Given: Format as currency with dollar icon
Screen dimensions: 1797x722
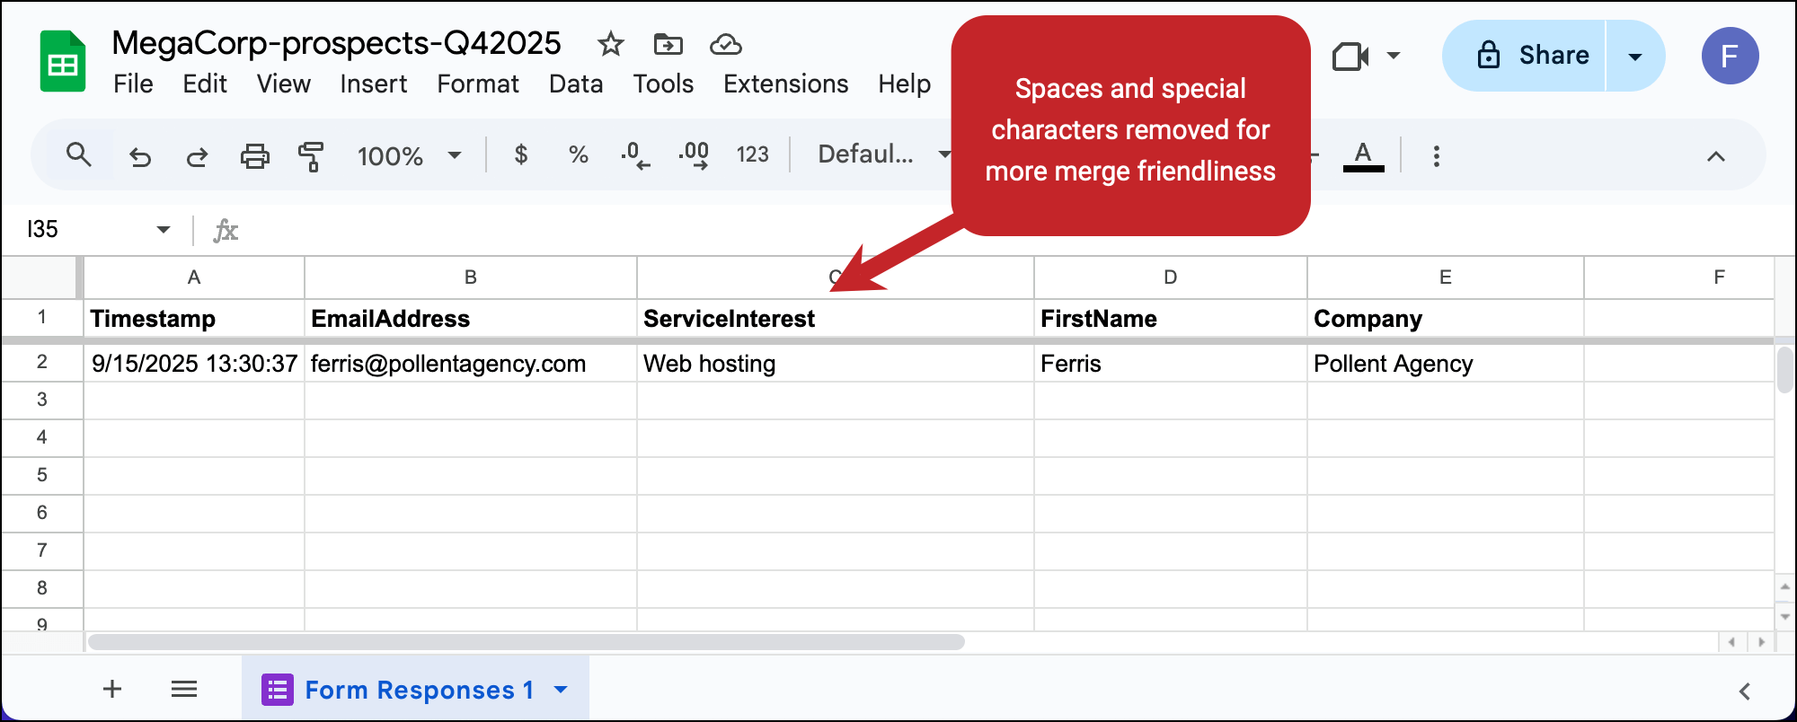Looking at the screenshot, I should [x=521, y=154].
